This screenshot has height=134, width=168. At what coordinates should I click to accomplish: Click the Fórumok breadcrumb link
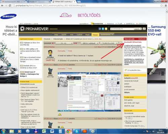(x=47, y=39)
